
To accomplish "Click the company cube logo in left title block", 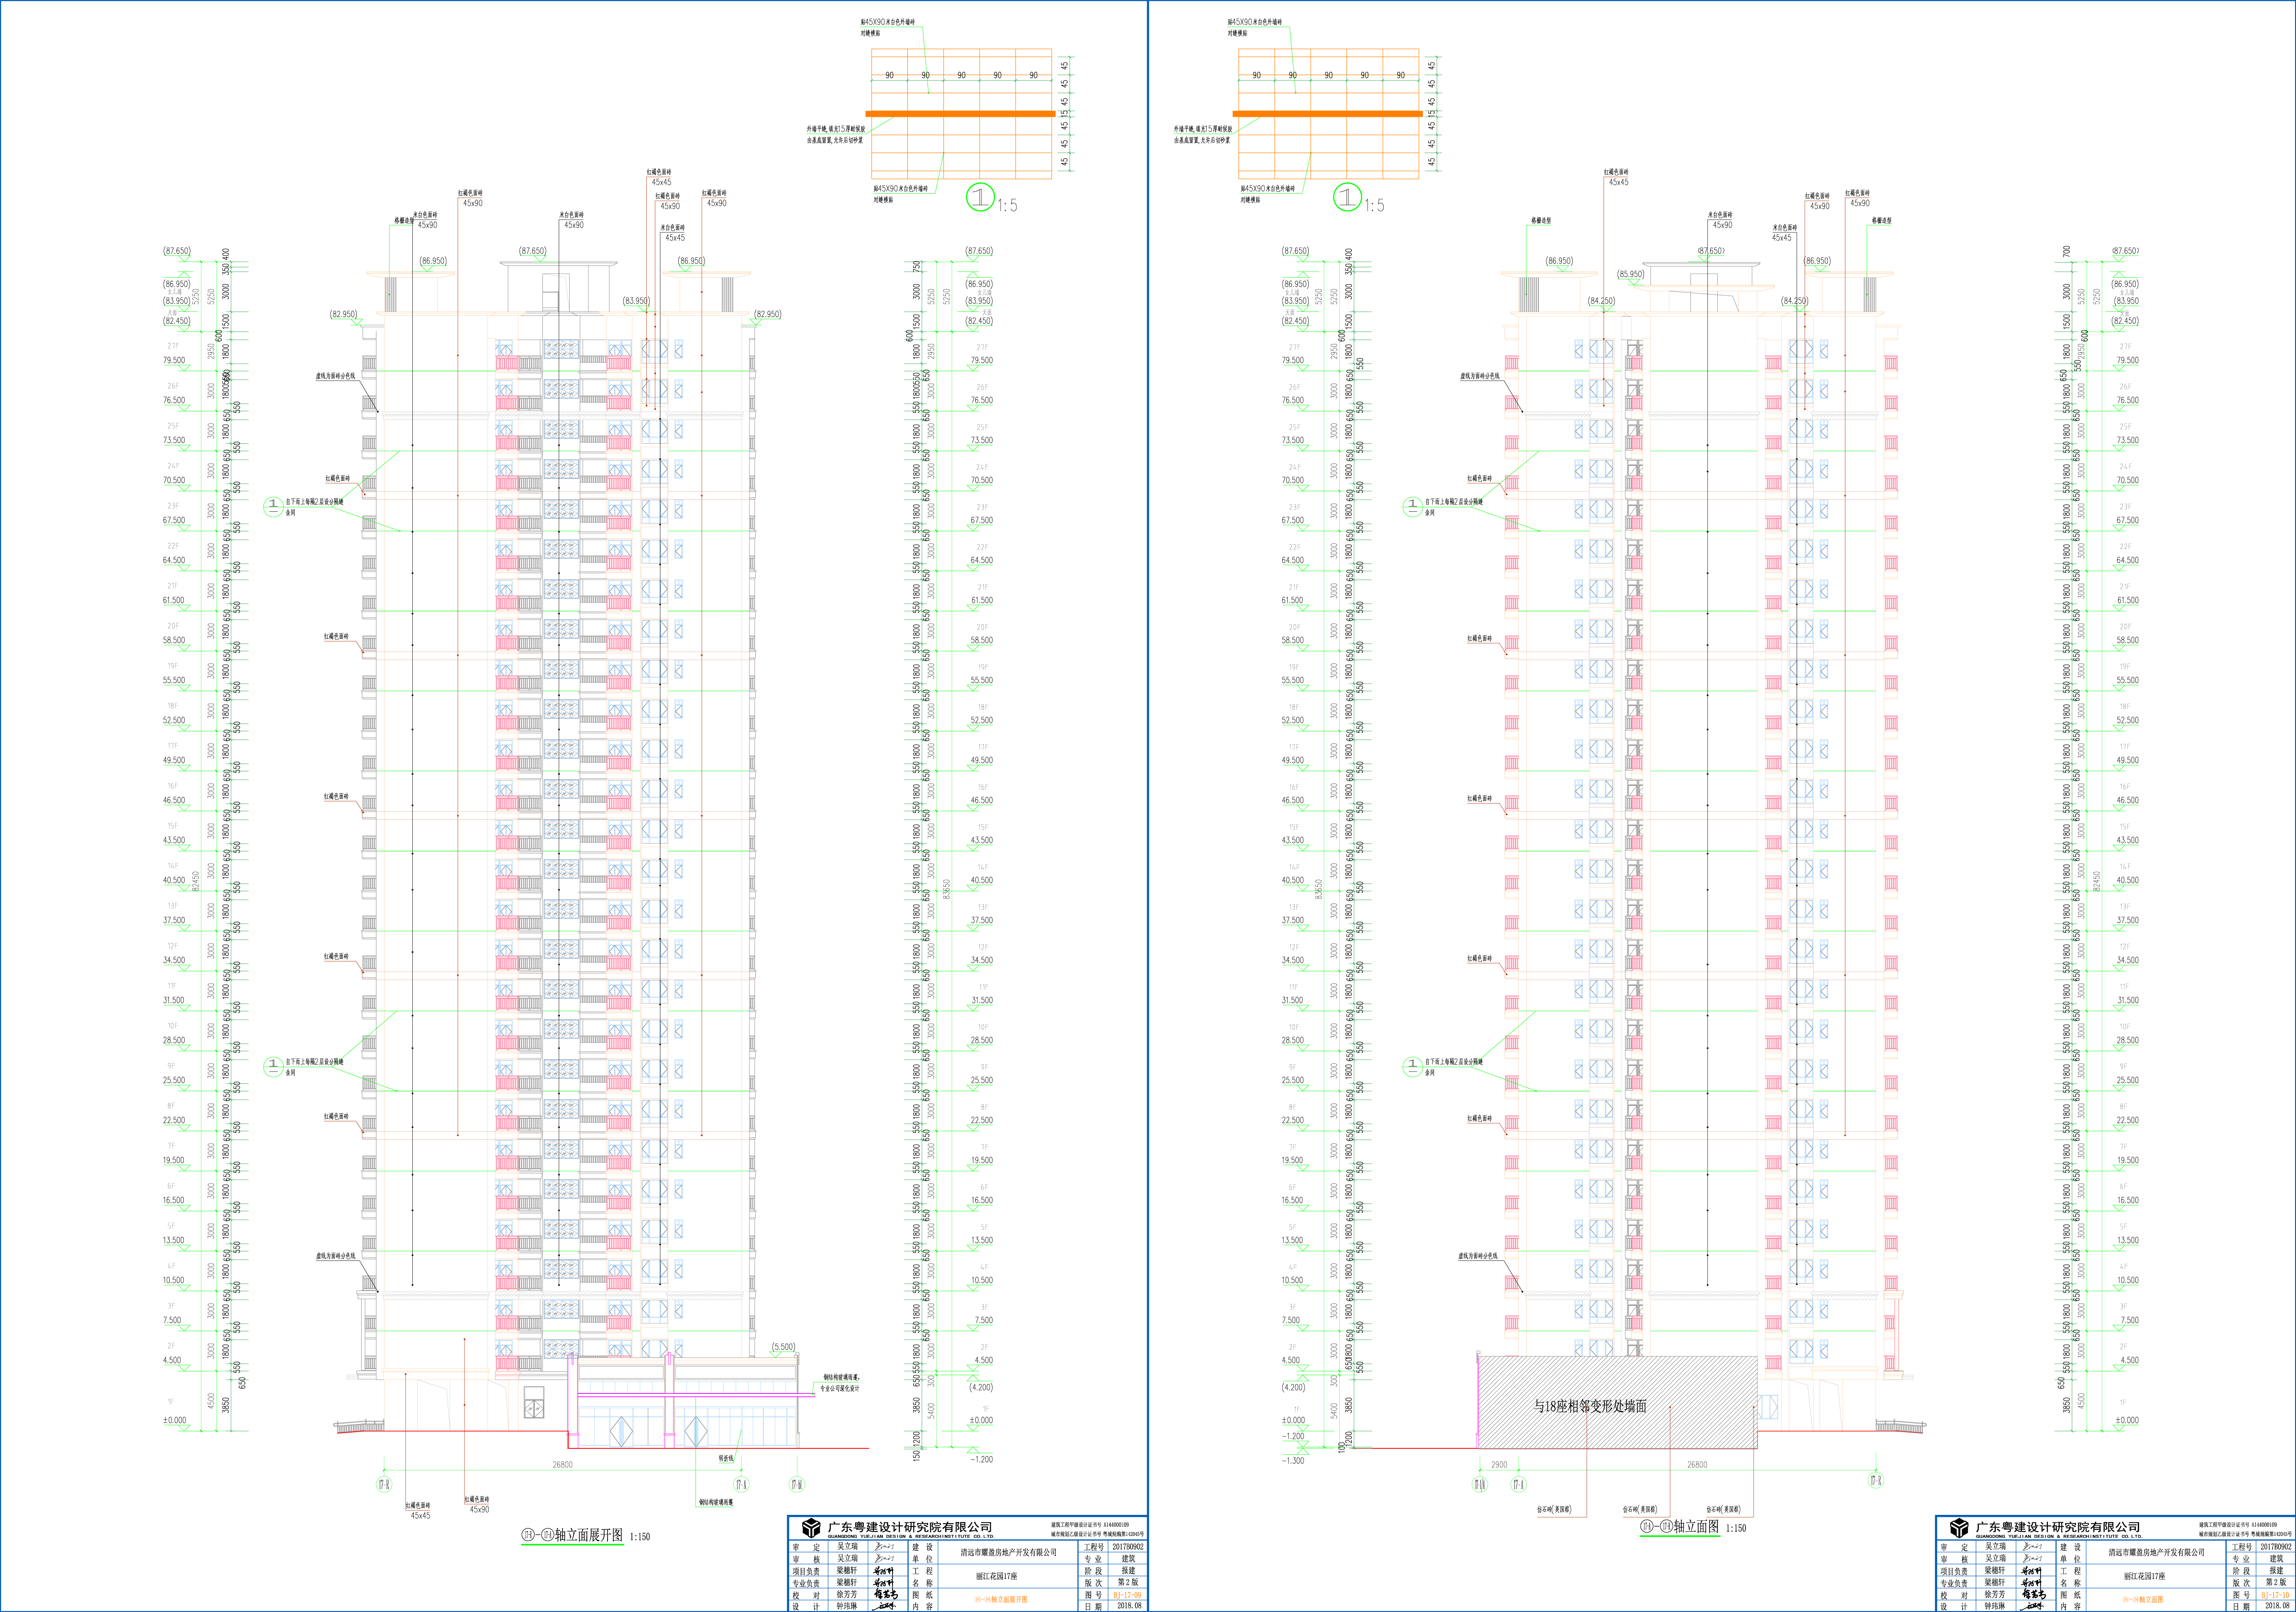I will tap(811, 1528).
